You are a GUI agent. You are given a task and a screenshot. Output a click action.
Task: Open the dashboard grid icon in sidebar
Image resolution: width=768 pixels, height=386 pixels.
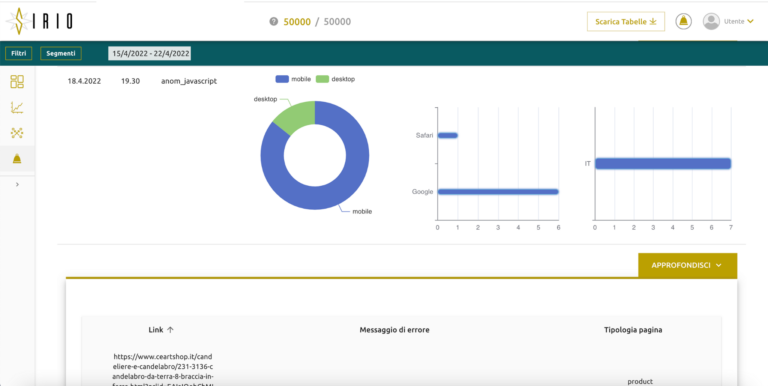tap(17, 81)
